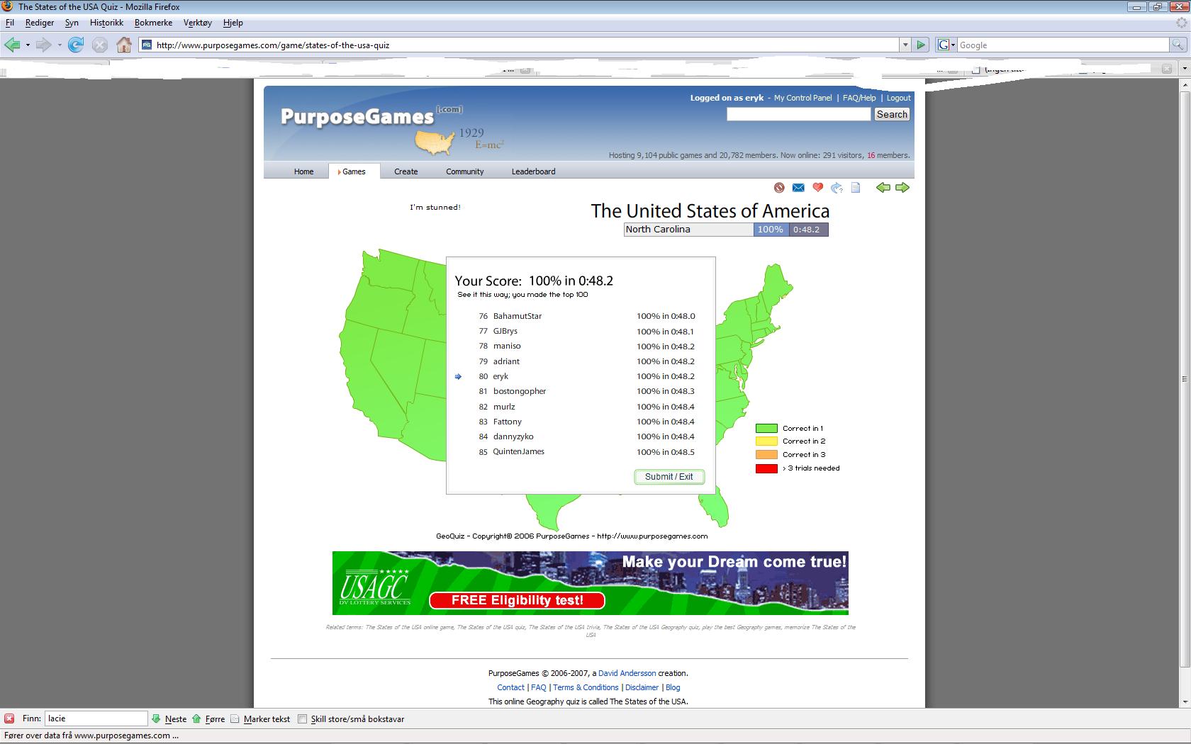Click the blue envelope icon above the quiz

click(x=798, y=188)
